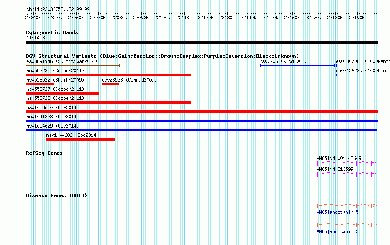Open the nsv553725 (Cooper2011) label
390x245 pixels.
point(55,71)
